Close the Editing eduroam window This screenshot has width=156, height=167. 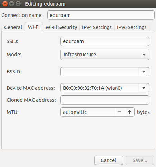click(x=5, y=4)
